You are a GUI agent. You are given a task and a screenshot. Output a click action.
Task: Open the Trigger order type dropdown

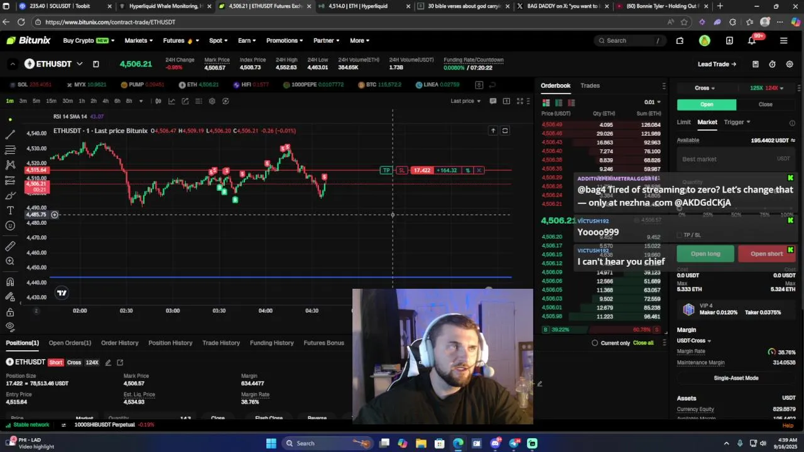[x=737, y=122]
